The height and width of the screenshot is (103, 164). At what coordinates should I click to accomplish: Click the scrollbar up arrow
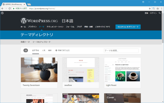(163, 12)
